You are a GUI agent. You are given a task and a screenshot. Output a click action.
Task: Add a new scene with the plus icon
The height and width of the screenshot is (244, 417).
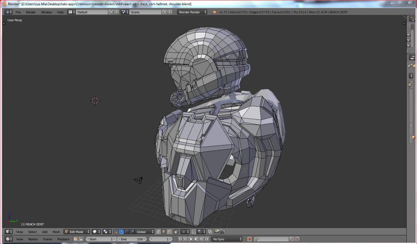point(165,12)
